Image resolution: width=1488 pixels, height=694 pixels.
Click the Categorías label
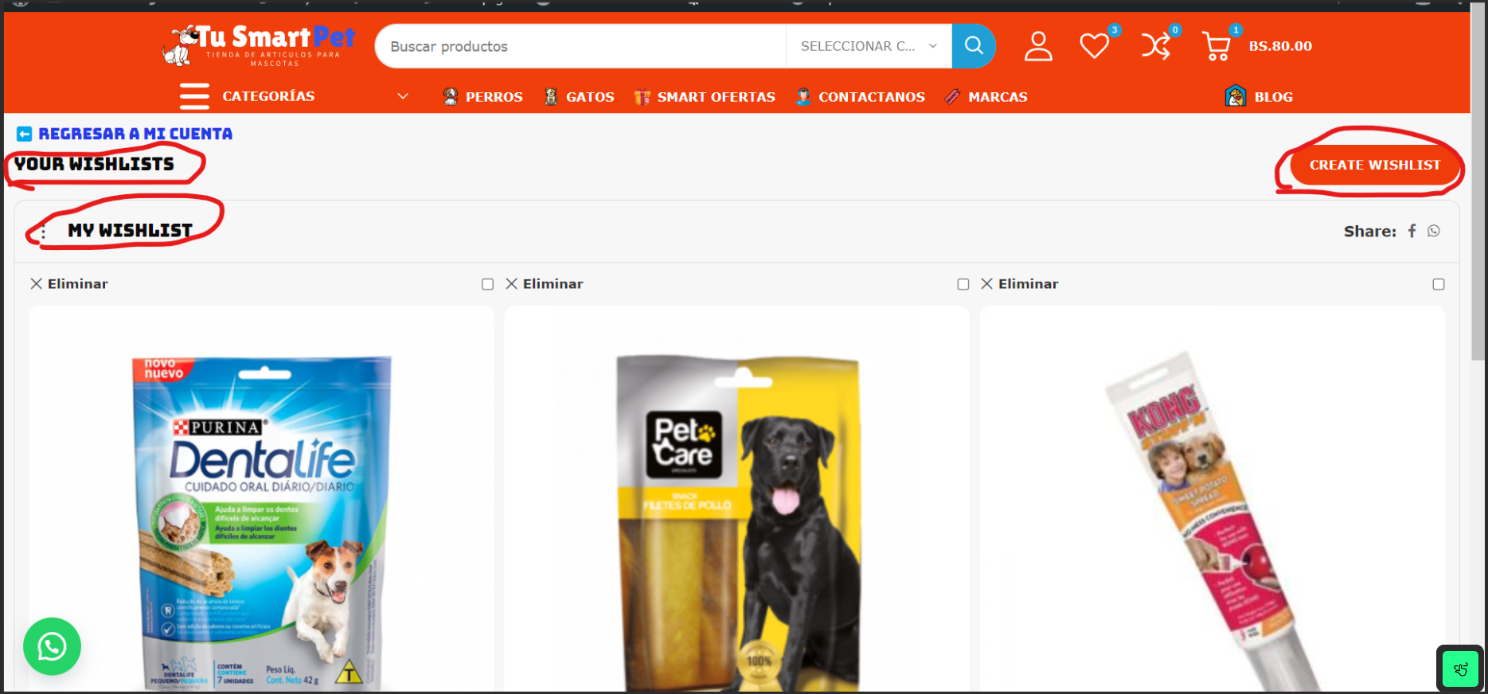pos(268,96)
